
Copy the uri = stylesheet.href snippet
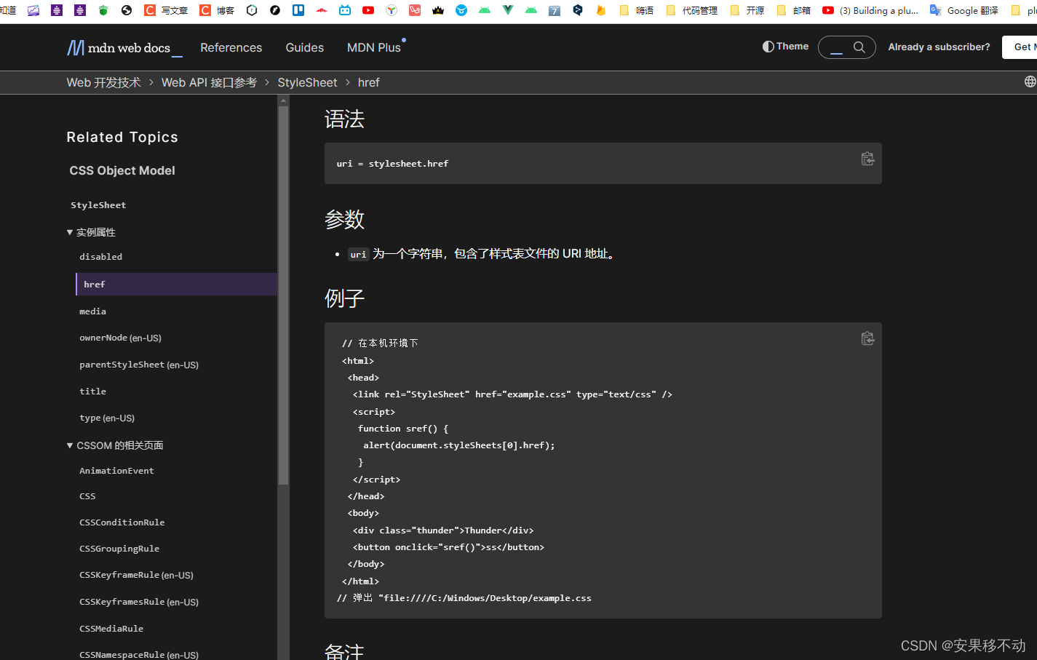click(867, 159)
